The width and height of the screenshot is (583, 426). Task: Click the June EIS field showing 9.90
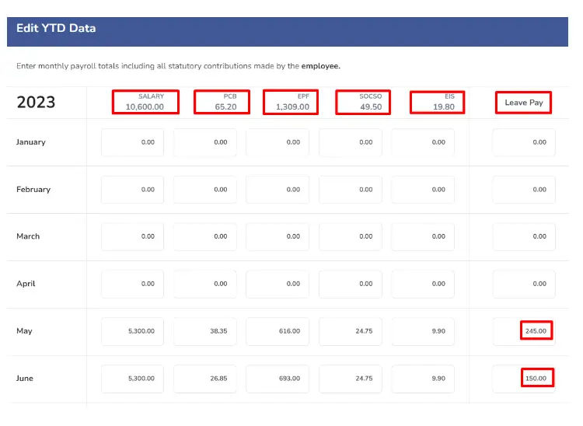[x=423, y=379]
